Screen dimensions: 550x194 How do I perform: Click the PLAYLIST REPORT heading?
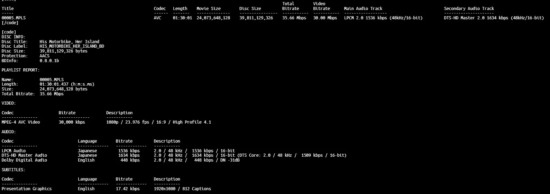point(20,70)
